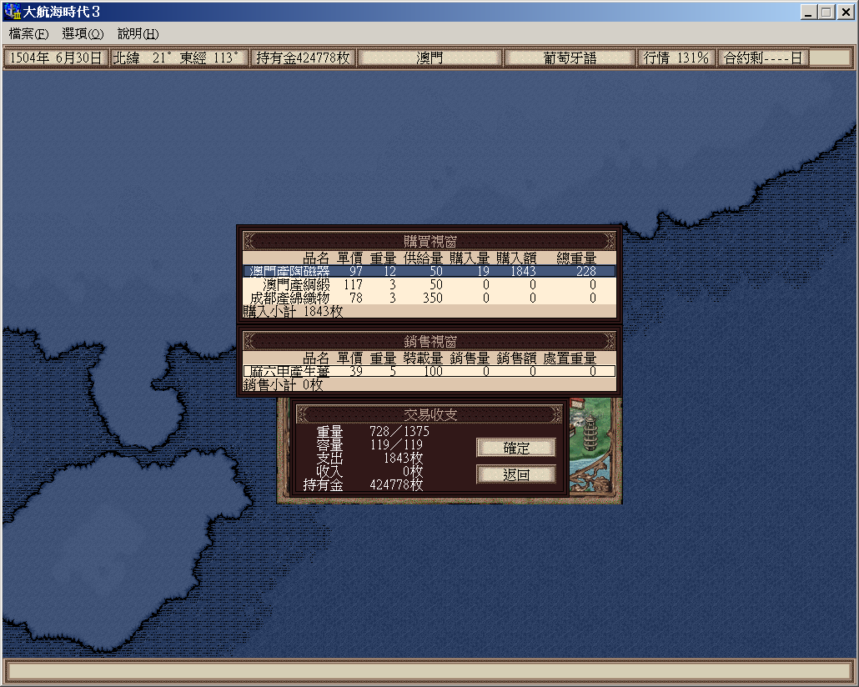Image resolution: width=859 pixels, height=687 pixels.
Task: Open the 檔案(F) menu
Action: (28, 34)
